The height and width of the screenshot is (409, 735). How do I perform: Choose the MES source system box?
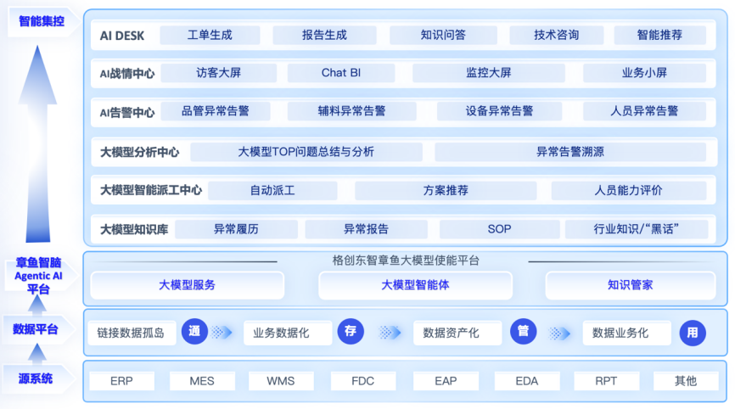coord(201,381)
